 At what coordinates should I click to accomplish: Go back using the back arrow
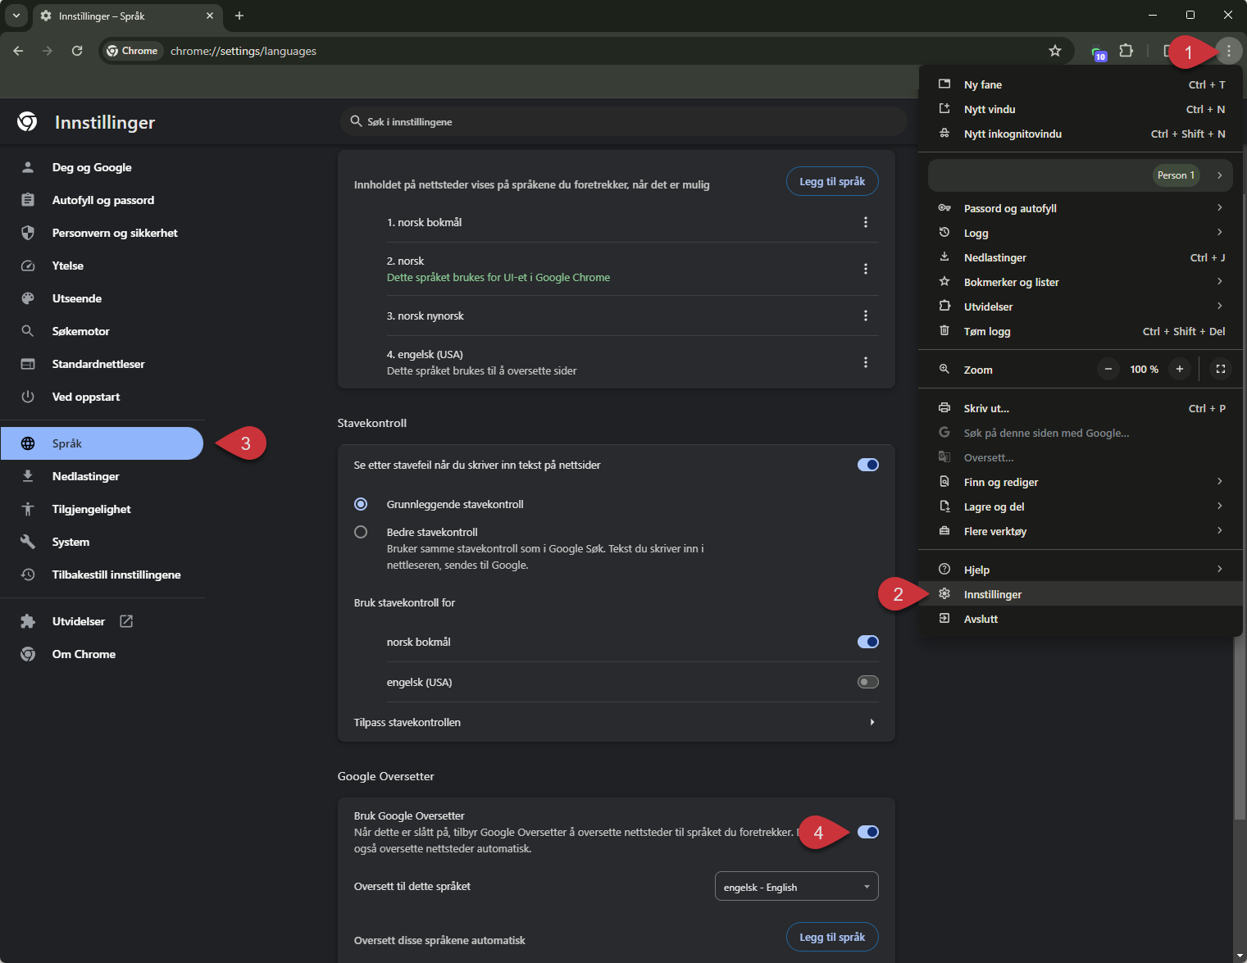coord(18,51)
